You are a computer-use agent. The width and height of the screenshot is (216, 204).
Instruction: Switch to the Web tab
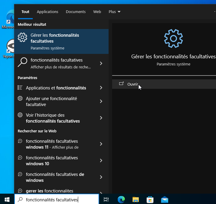(x=97, y=12)
